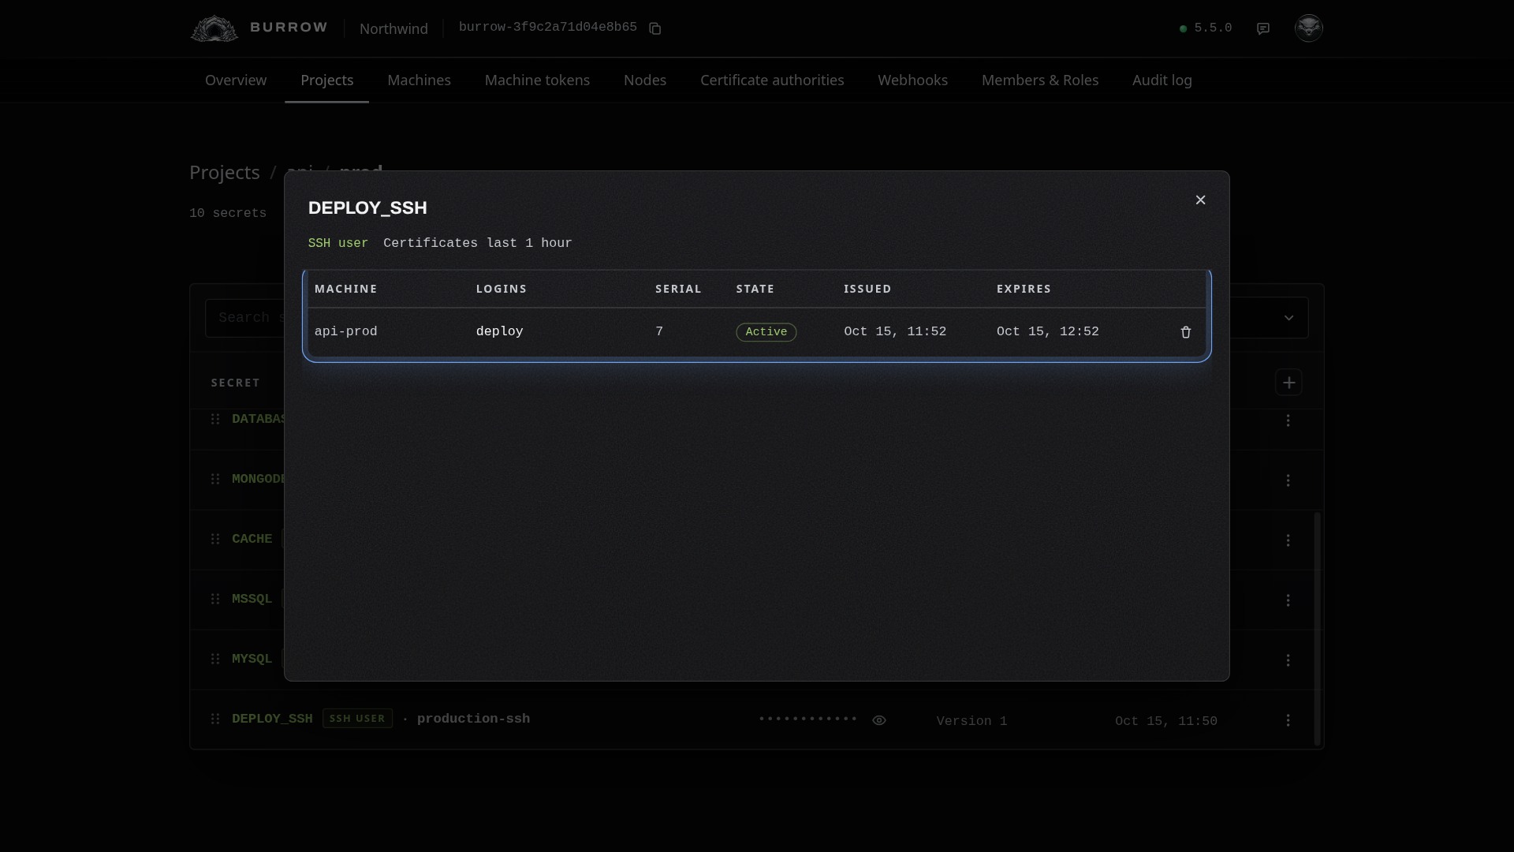The height and width of the screenshot is (852, 1514).
Task: Open more options for MSSQL row
Action: point(1288,600)
